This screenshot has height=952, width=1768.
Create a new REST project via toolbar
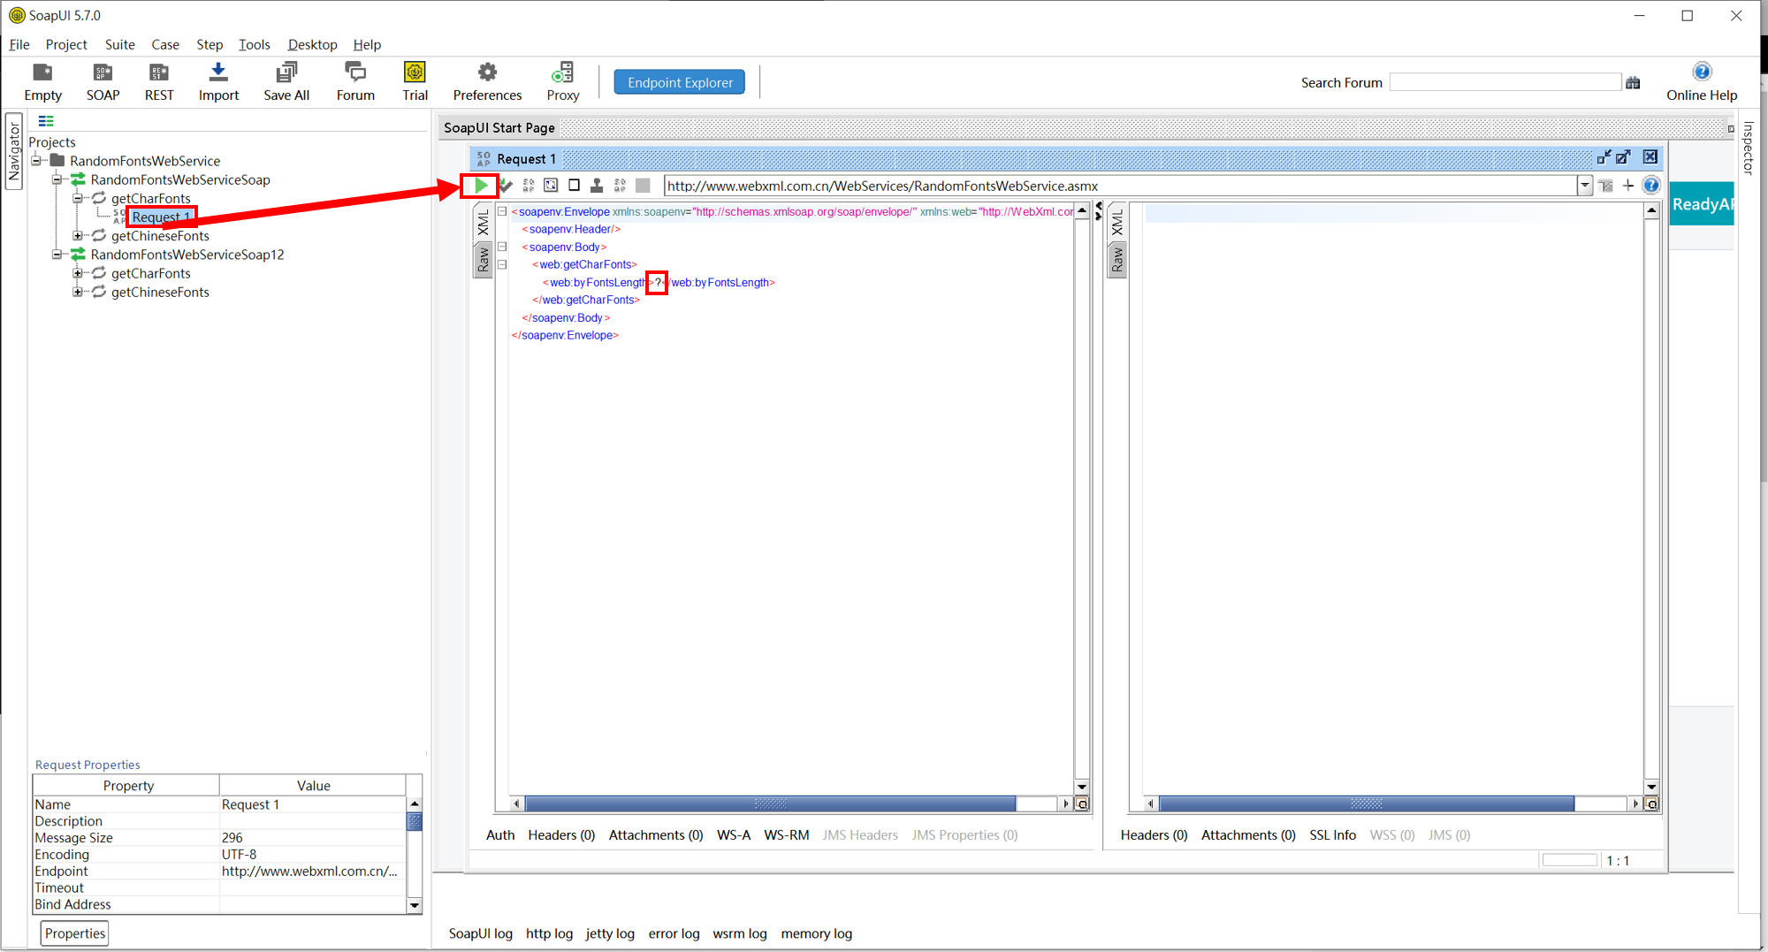159,72
